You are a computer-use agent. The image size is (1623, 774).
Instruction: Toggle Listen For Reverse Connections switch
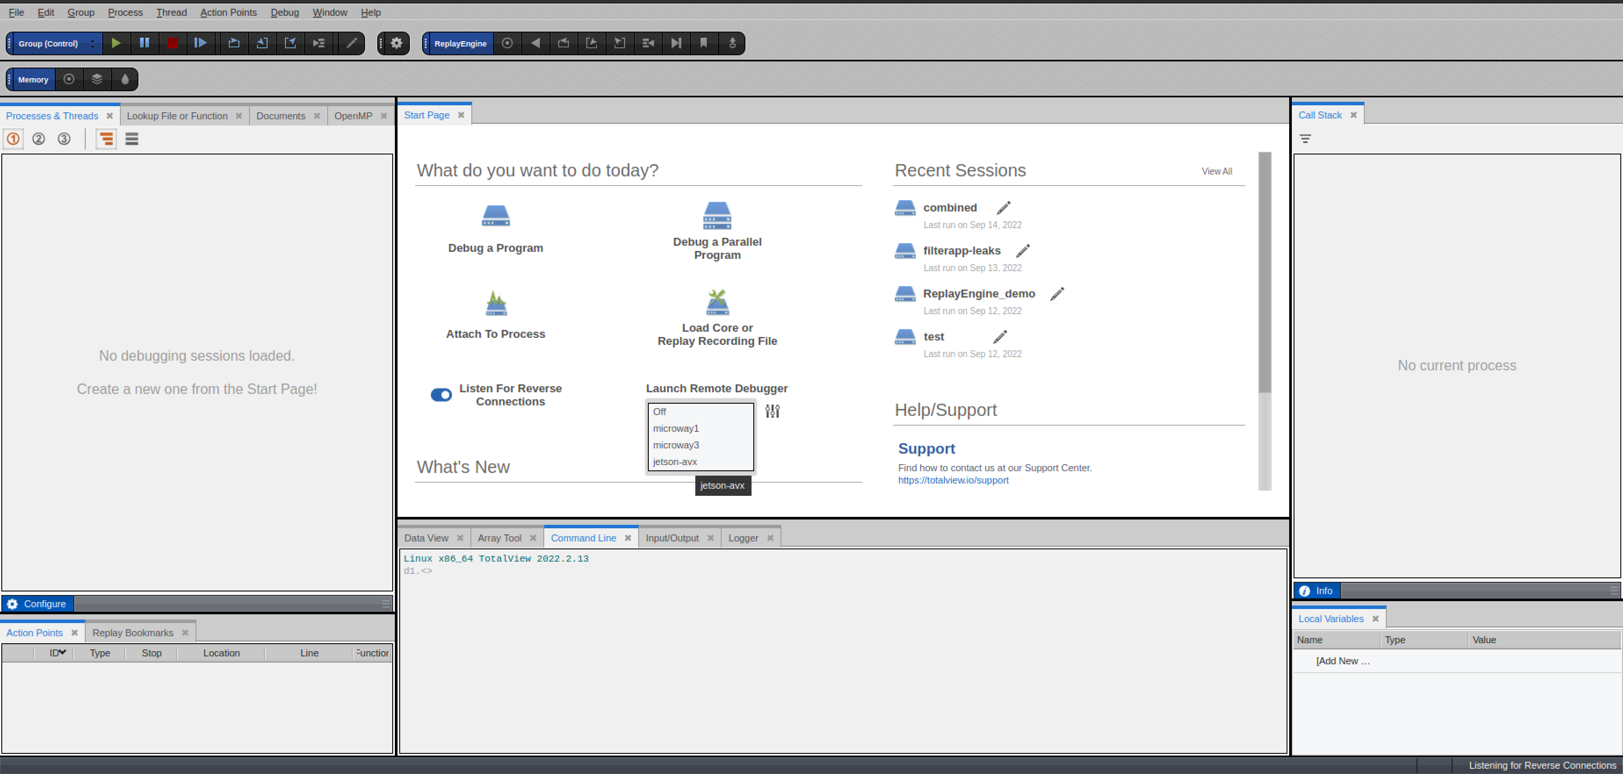point(441,394)
